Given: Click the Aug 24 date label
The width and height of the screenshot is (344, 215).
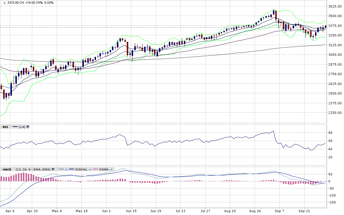Looking at the screenshot, I should [x=255, y=211].
